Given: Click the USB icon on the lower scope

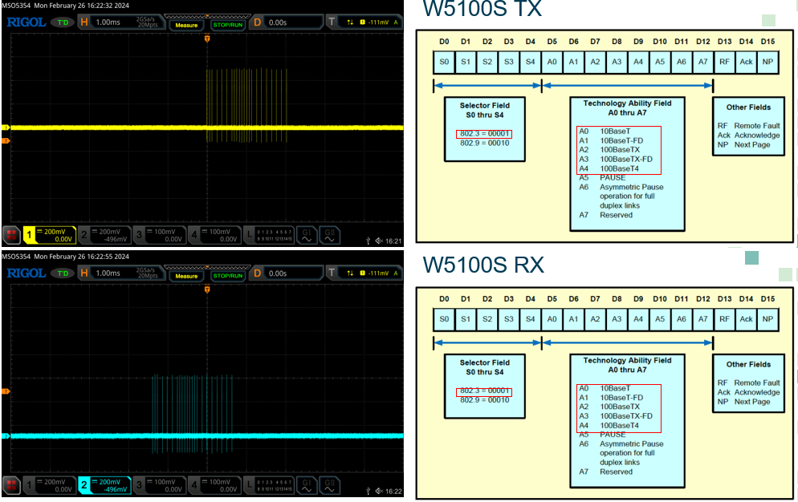Looking at the screenshot, I should pyautogui.click(x=368, y=491).
